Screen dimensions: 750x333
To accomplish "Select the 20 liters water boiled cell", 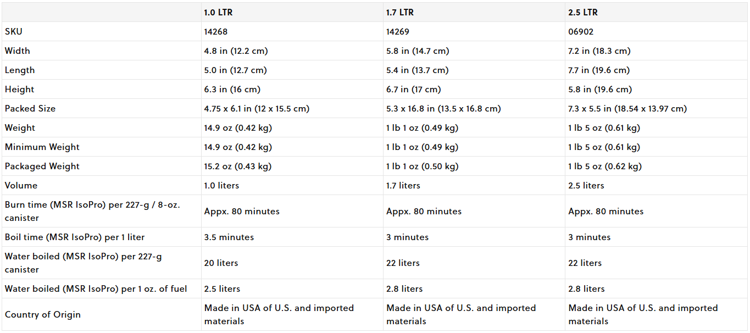I will coord(221,263).
